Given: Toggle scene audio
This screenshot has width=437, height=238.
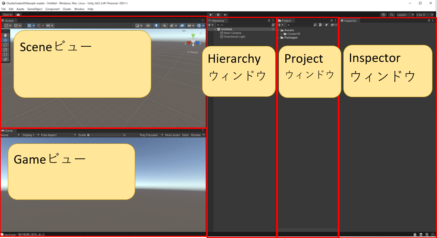Looking at the screenshot, I should (165, 26).
